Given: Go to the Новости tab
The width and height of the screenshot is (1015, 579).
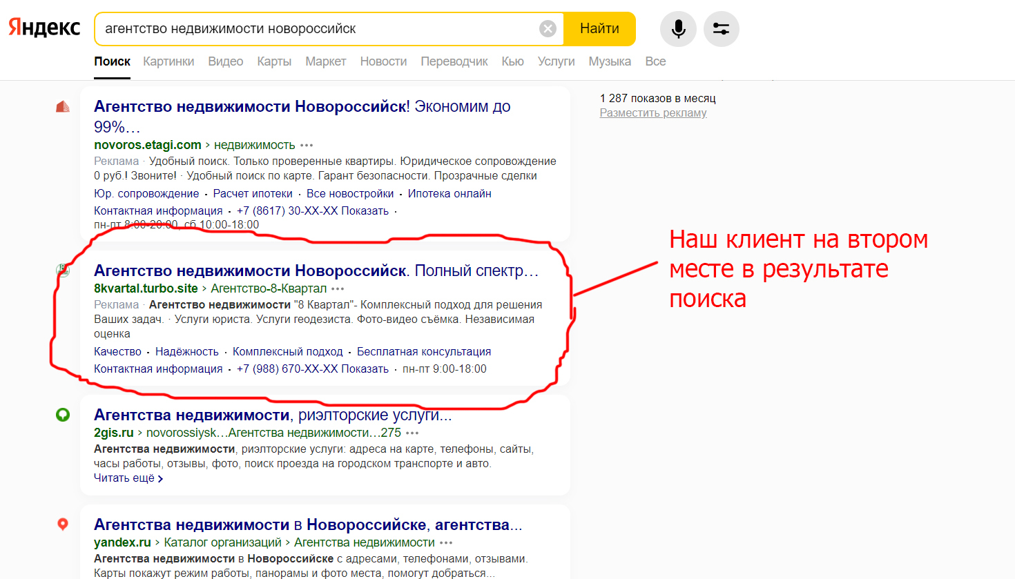Looking at the screenshot, I should [383, 61].
